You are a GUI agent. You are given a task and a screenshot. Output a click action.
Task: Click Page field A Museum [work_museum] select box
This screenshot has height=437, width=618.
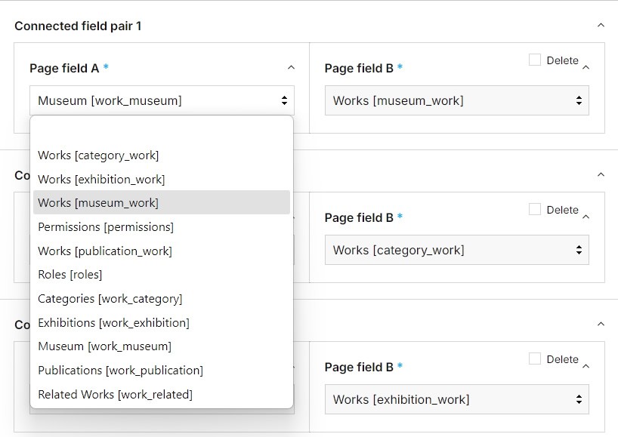162,100
